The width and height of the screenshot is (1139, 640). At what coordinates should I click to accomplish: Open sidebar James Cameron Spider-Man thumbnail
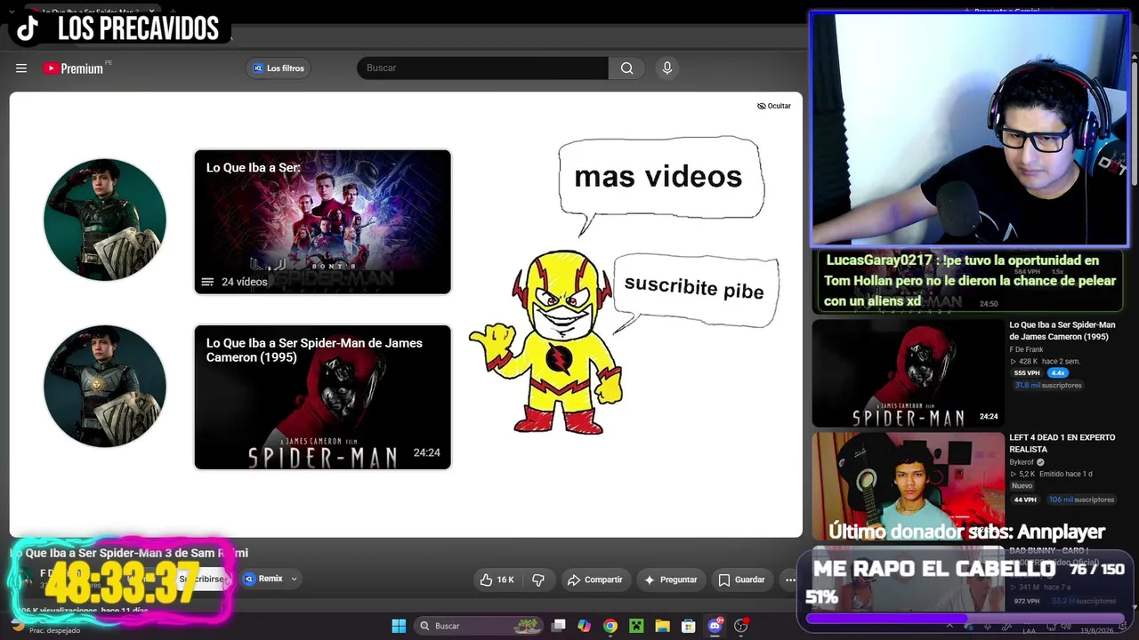pyautogui.click(x=908, y=373)
